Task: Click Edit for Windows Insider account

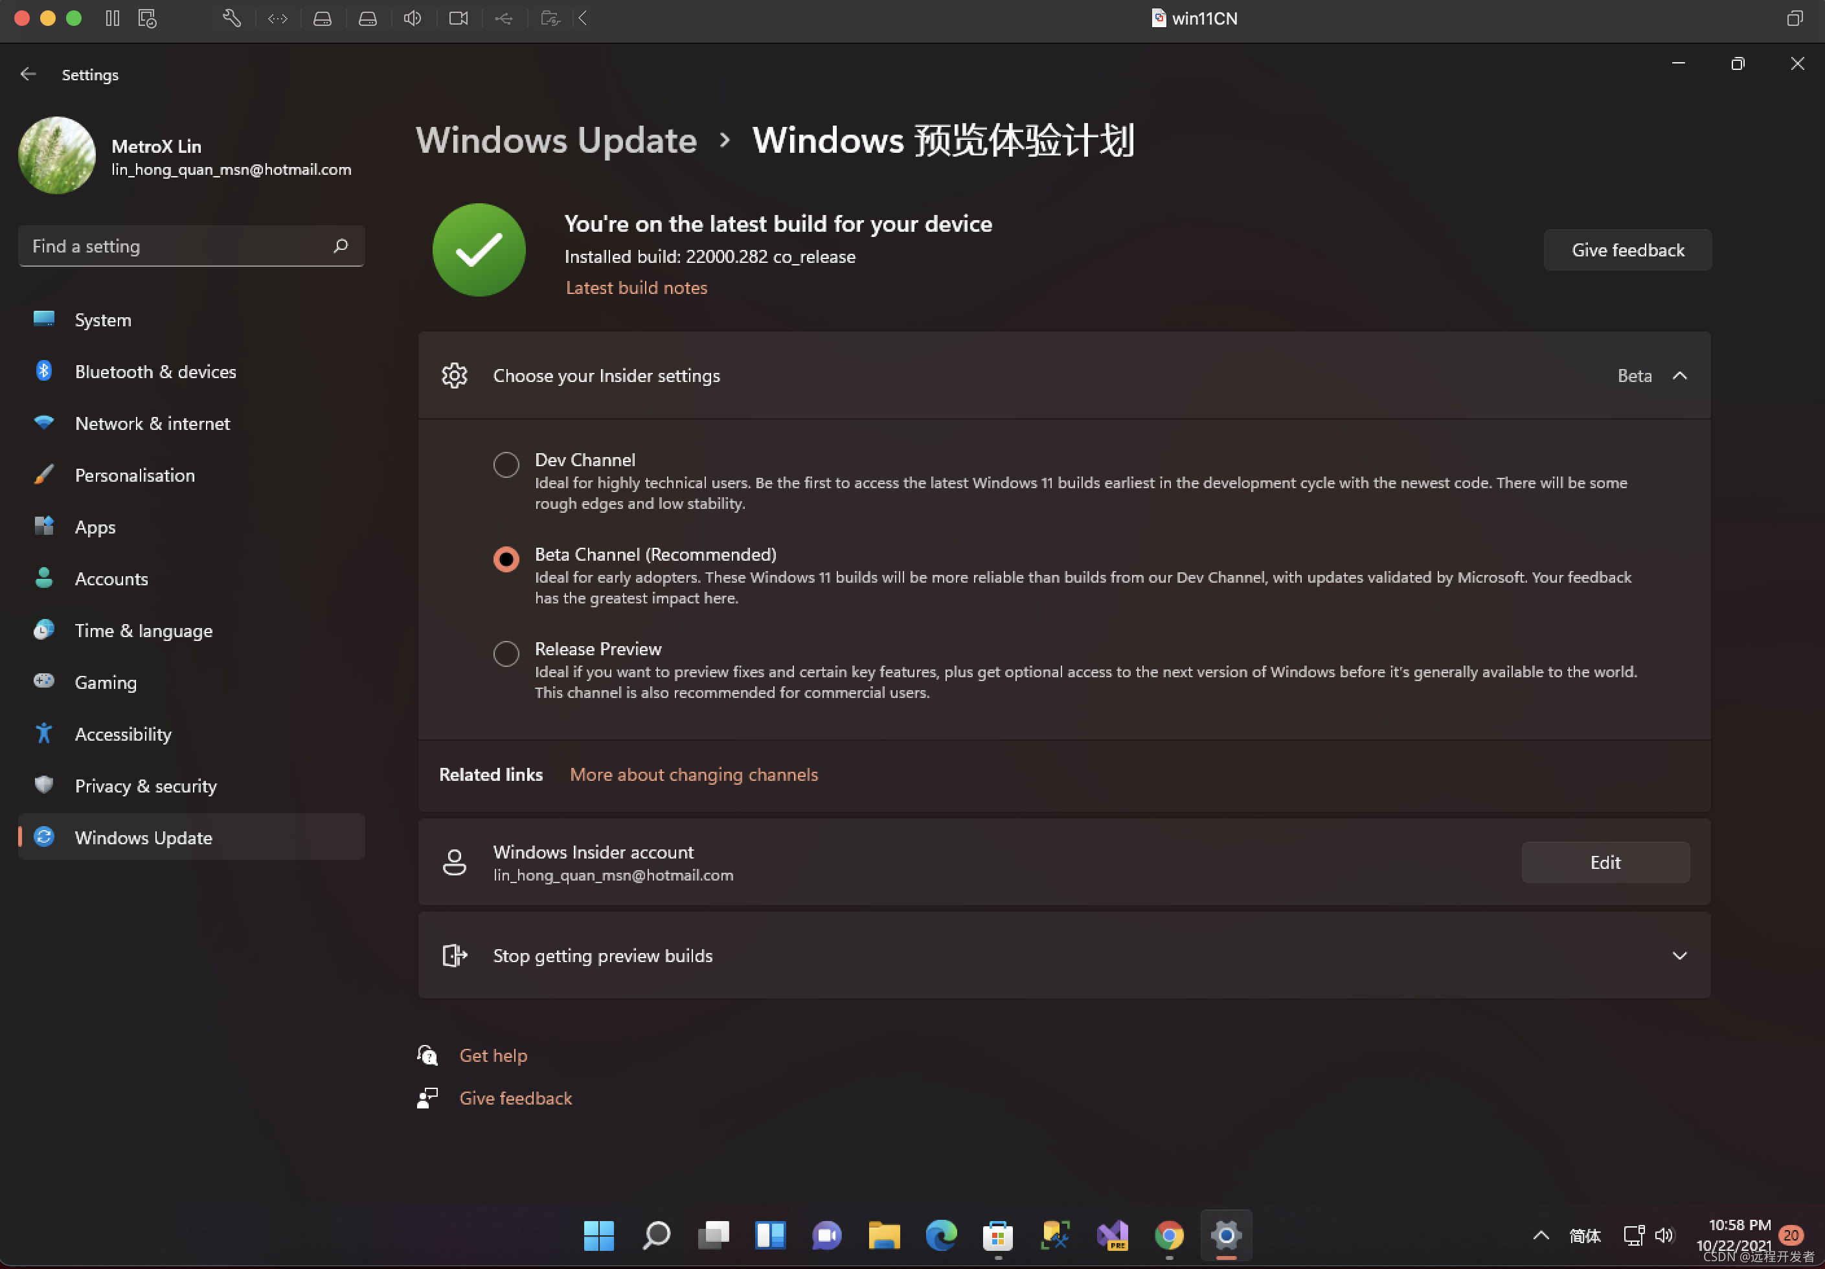Action: [x=1605, y=862]
